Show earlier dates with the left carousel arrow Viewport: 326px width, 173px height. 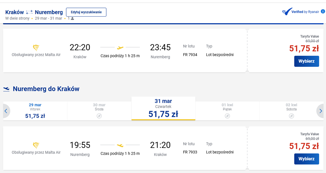point(6,111)
